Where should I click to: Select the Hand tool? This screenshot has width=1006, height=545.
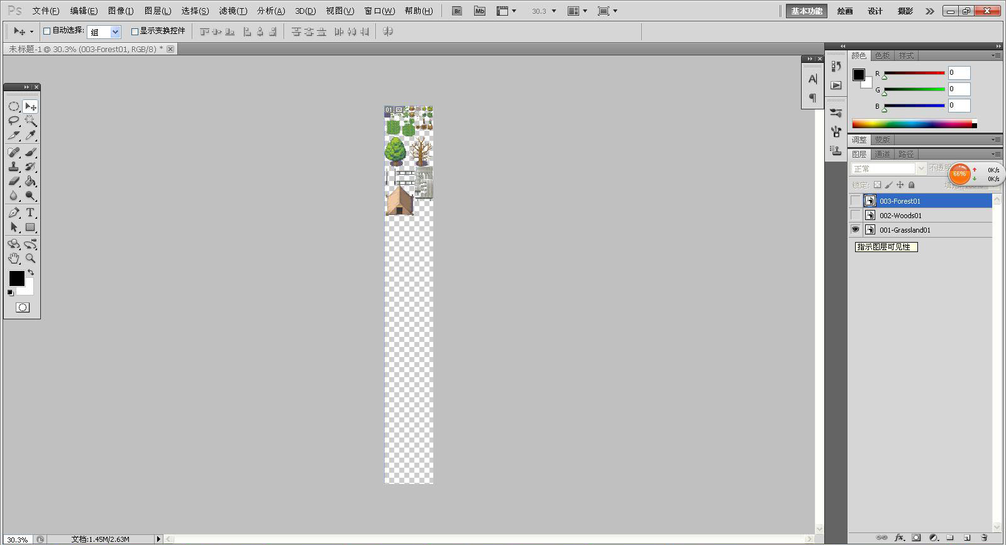tap(13, 258)
